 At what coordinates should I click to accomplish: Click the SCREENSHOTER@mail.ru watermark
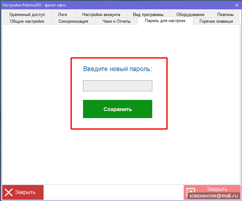point(213,196)
